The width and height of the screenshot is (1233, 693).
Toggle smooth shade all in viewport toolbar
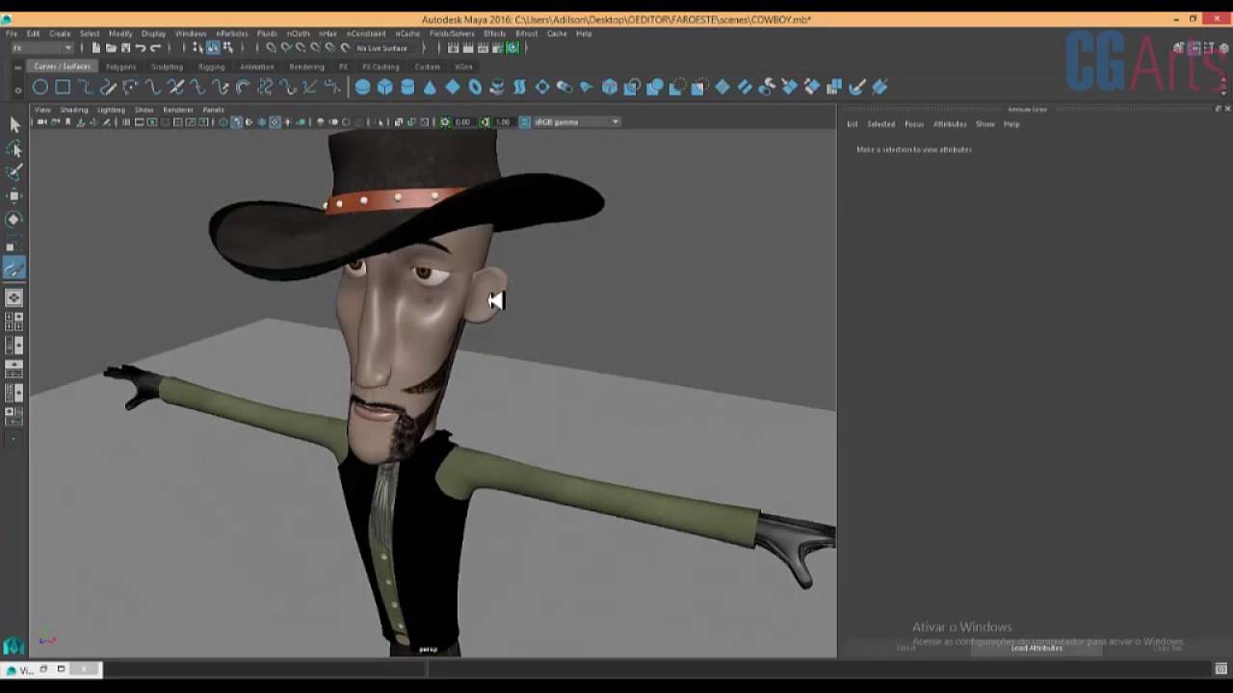236,122
